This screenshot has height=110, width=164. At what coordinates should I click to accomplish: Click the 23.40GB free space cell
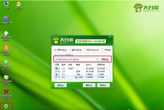point(101,69)
